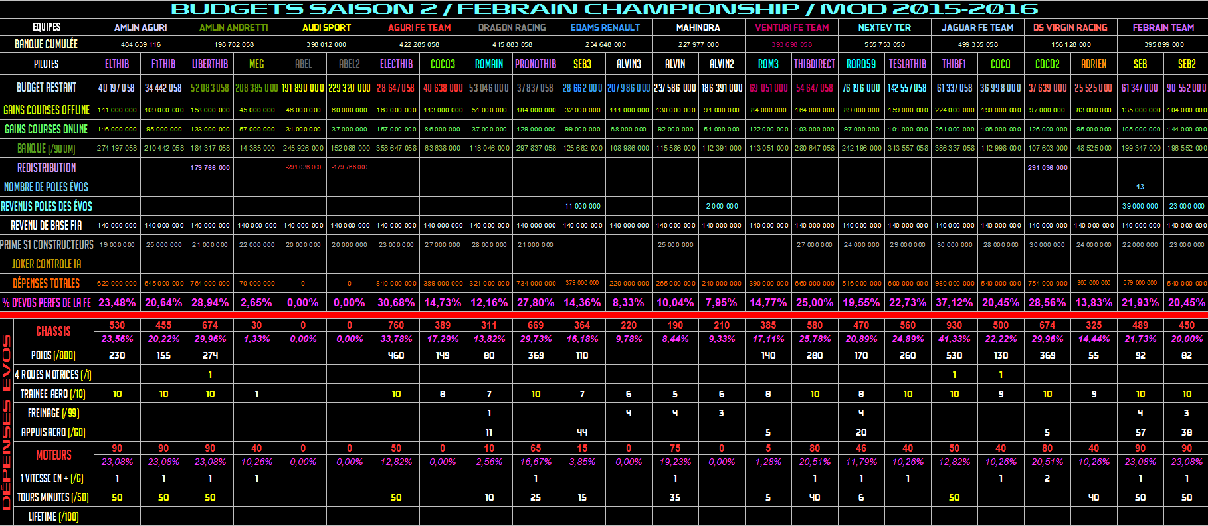1208x526 pixels.
Task: Select the 37,12% devos perfs cell
Action: (x=954, y=302)
